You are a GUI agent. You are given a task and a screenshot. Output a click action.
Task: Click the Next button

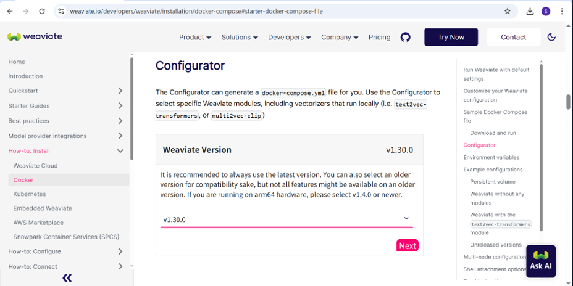[x=408, y=245]
